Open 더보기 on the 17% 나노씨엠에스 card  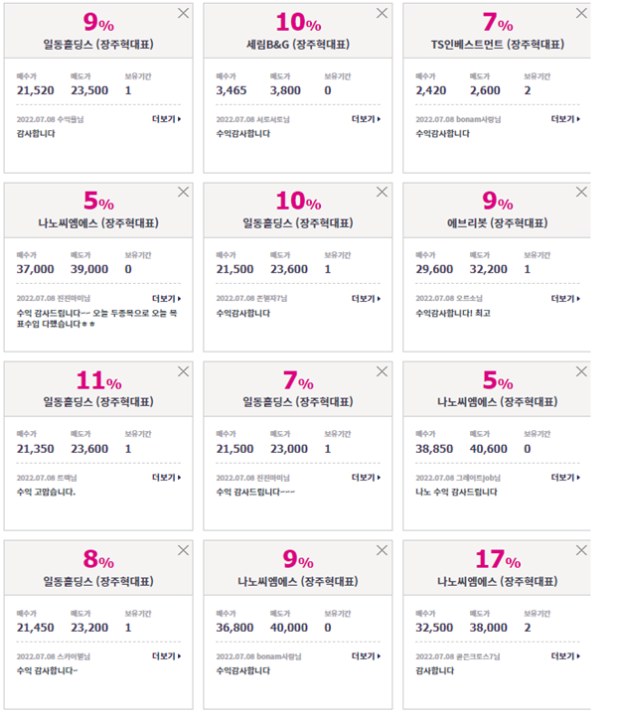click(x=565, y=656)
